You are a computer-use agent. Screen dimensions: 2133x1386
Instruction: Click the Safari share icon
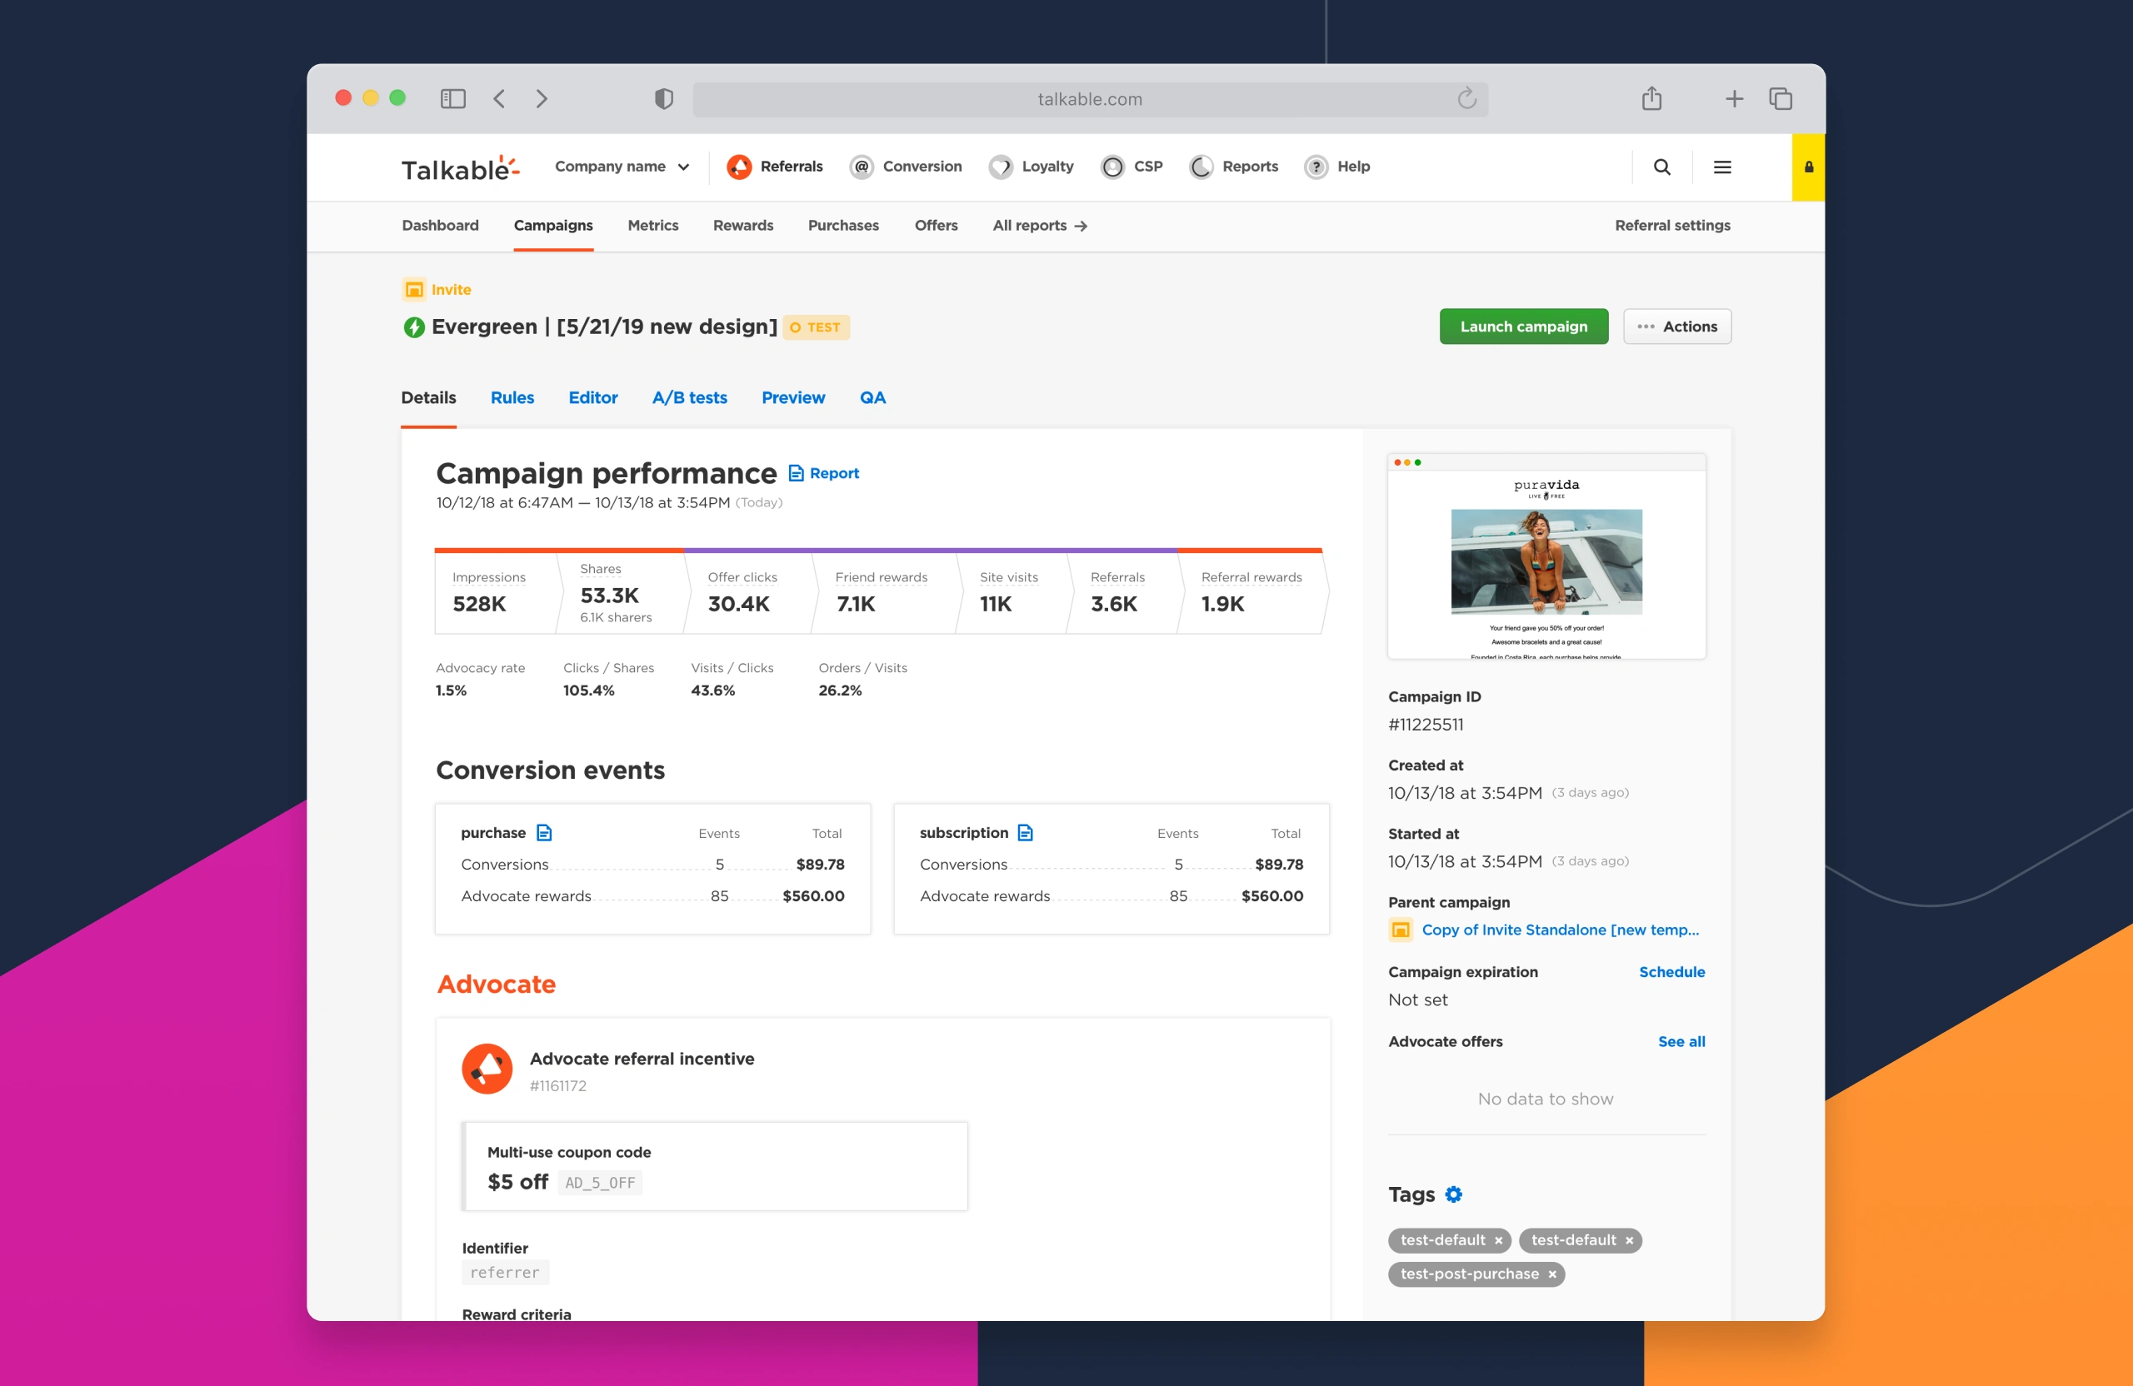coord(1651,97)
